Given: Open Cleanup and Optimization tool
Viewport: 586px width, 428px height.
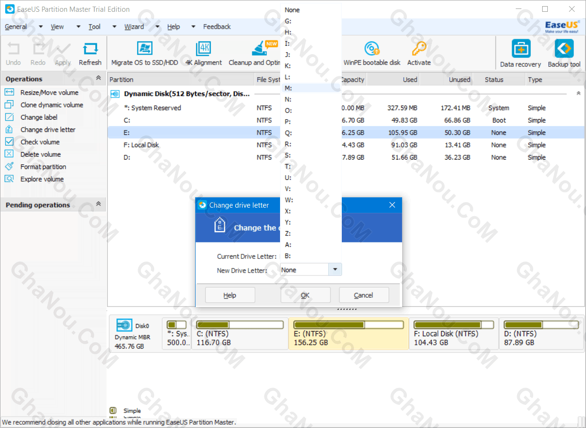Looking at the screenshot, I should (x=255, y=54).
